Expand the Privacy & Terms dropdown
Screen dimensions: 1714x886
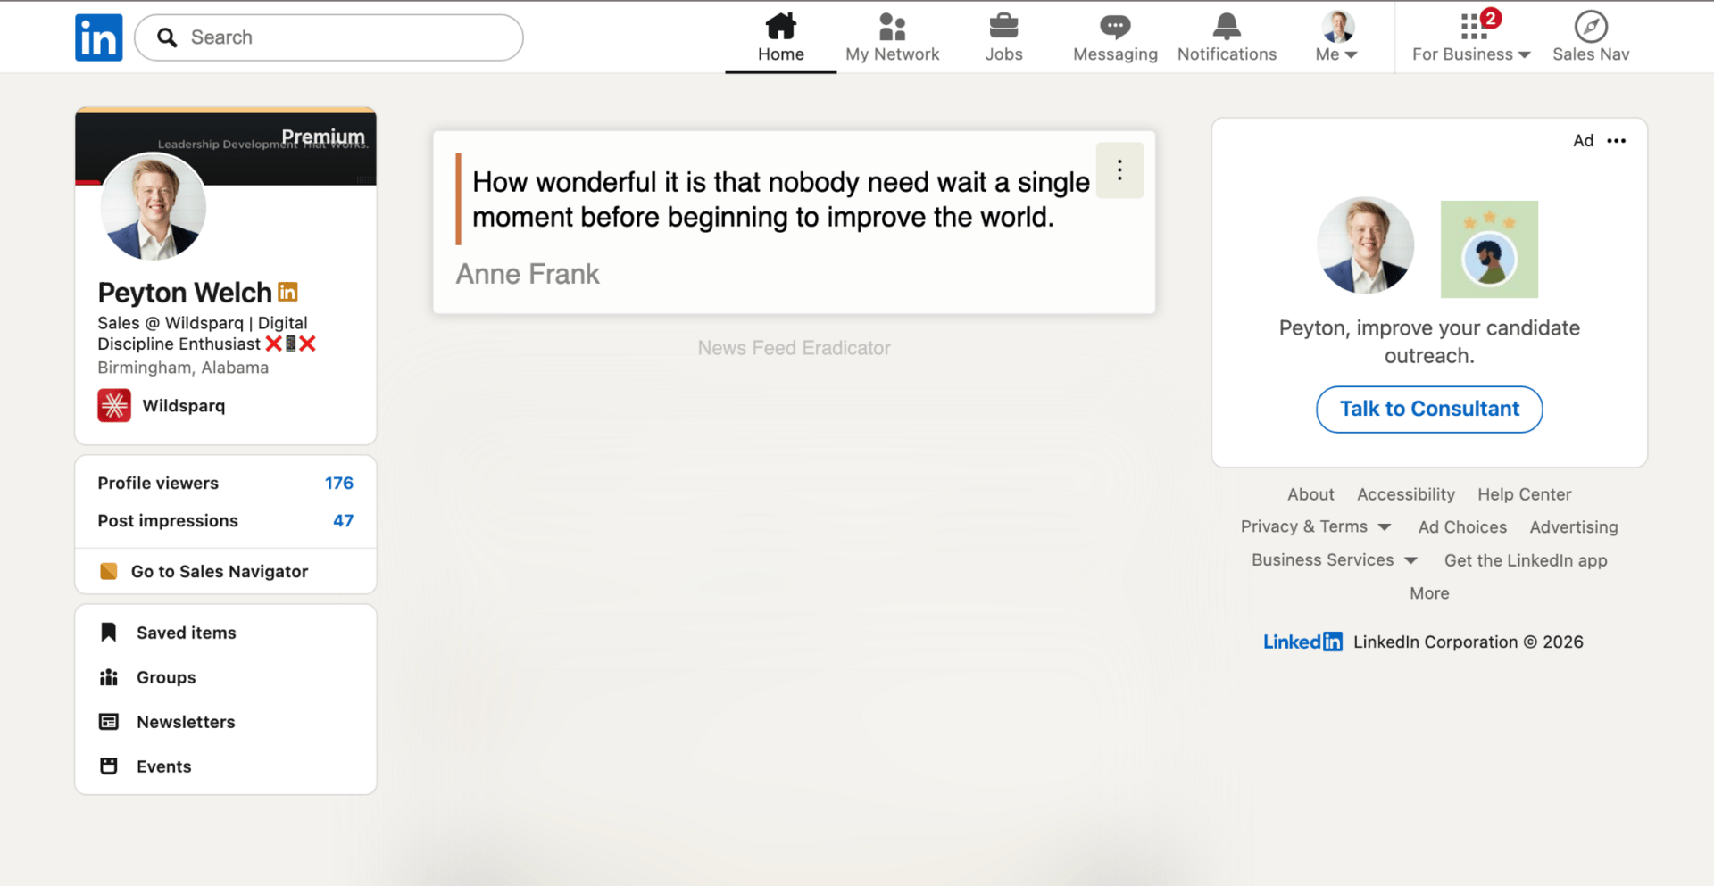1316,526
